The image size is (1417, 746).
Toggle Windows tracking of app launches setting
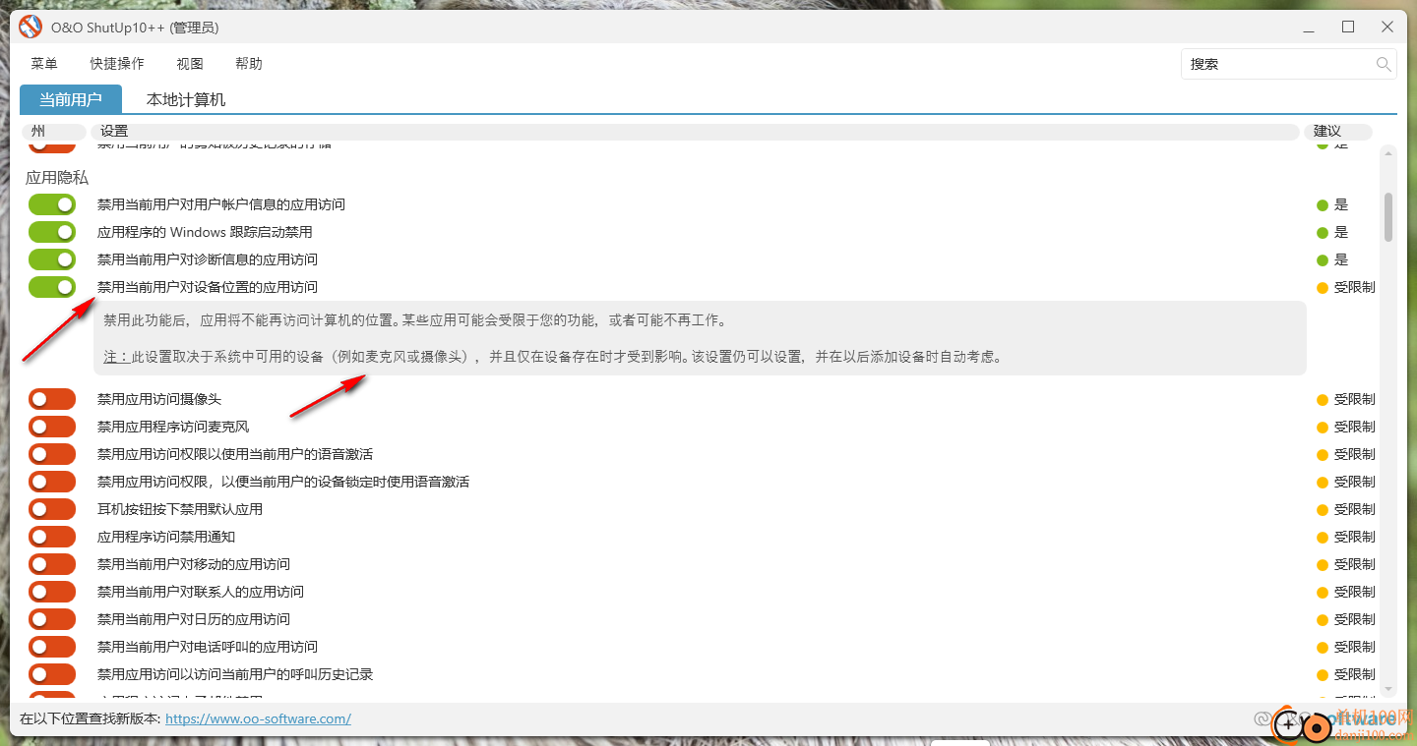[x=52, y=232]
